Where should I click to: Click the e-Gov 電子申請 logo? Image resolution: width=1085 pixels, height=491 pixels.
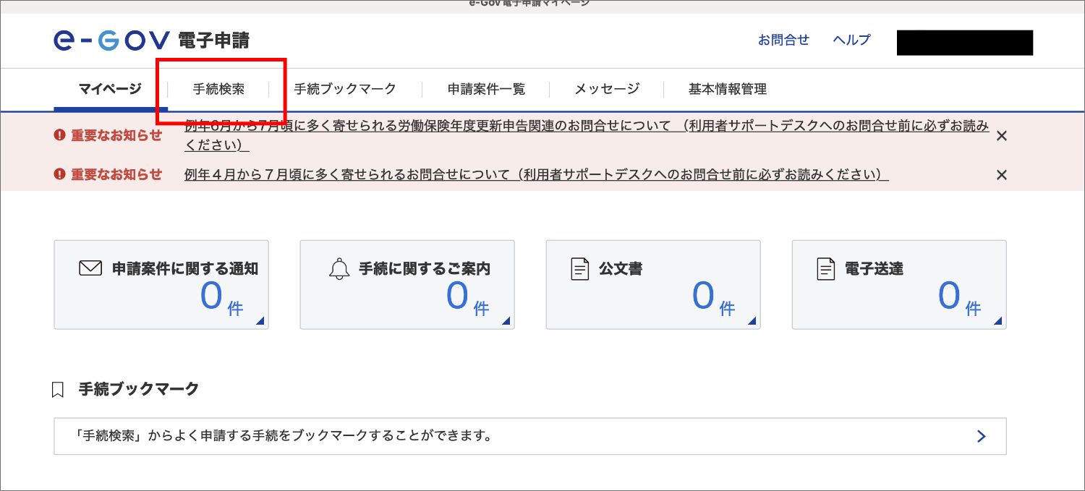pos(151,40)
